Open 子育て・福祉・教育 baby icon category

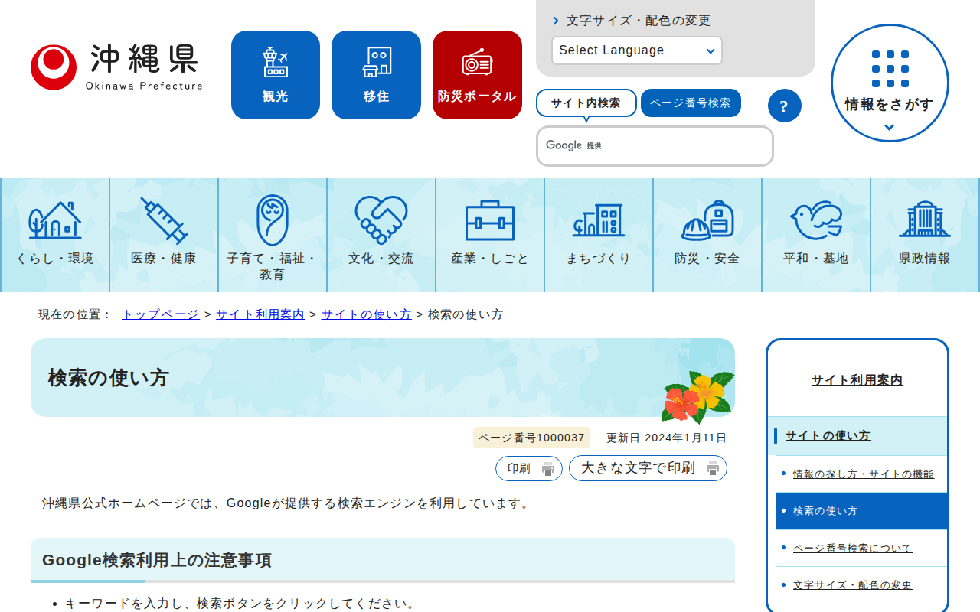(273, 236)
